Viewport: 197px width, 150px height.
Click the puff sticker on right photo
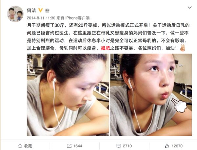[x=179, y=105]
